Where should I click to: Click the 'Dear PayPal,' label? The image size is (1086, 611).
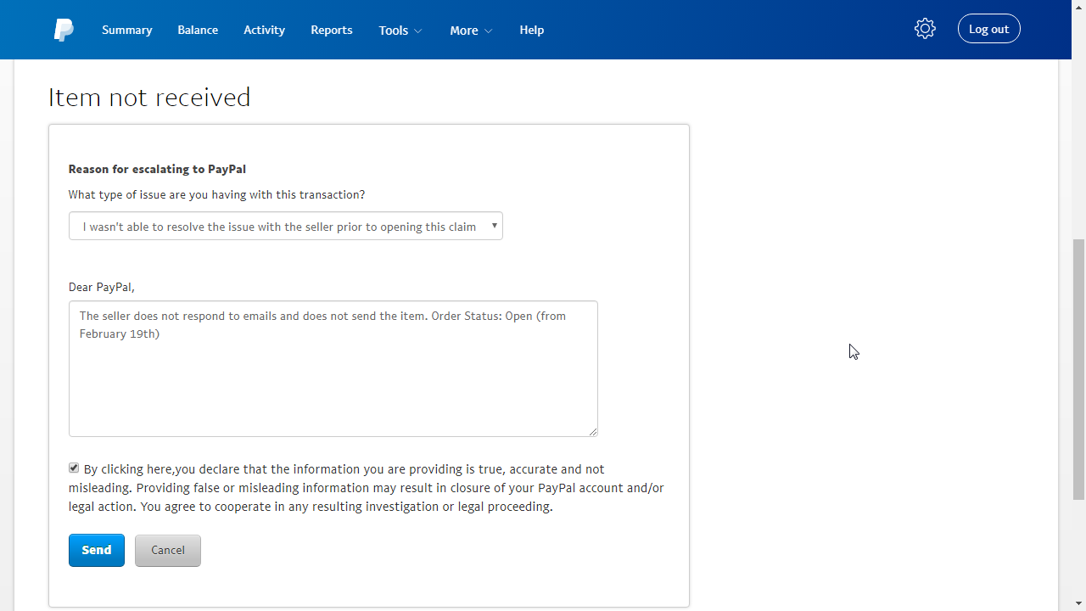pyautogui.click(x=102, y=287)
